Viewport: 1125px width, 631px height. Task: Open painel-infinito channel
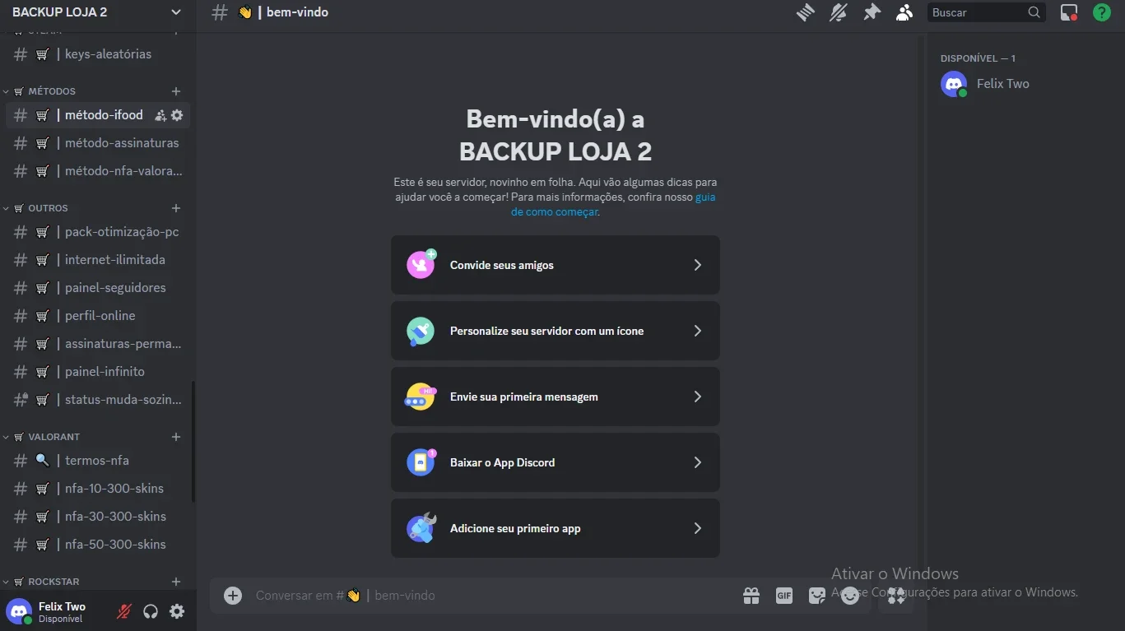[98, 372]
